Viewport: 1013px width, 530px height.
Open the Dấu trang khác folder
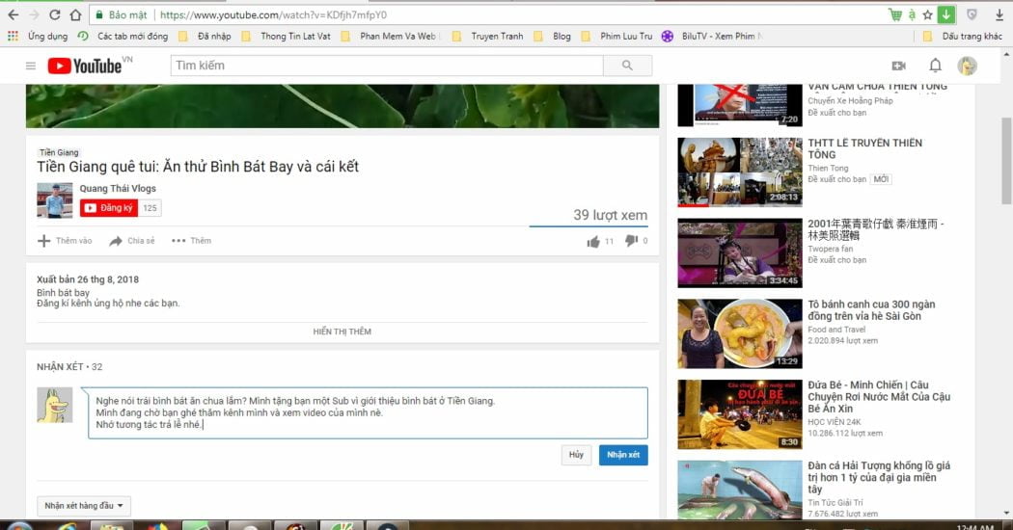click(x=963, y=37)
